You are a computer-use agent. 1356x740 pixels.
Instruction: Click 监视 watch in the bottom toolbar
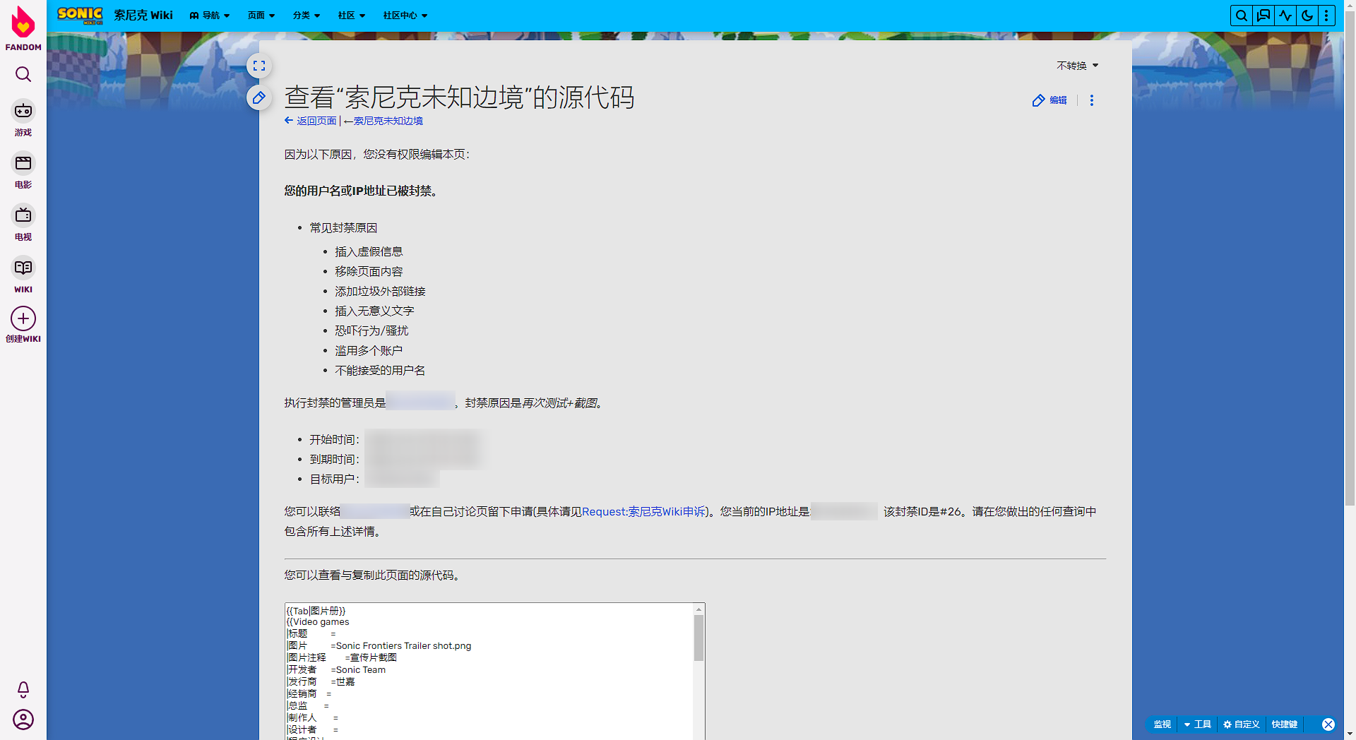[x=1162, y=724]
